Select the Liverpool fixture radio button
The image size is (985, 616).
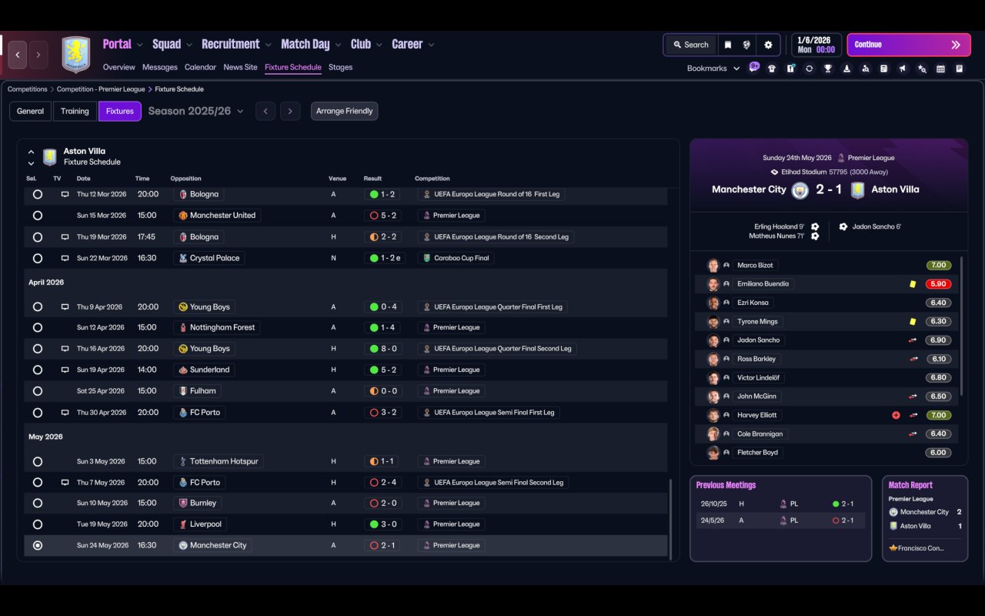(38, 524)
